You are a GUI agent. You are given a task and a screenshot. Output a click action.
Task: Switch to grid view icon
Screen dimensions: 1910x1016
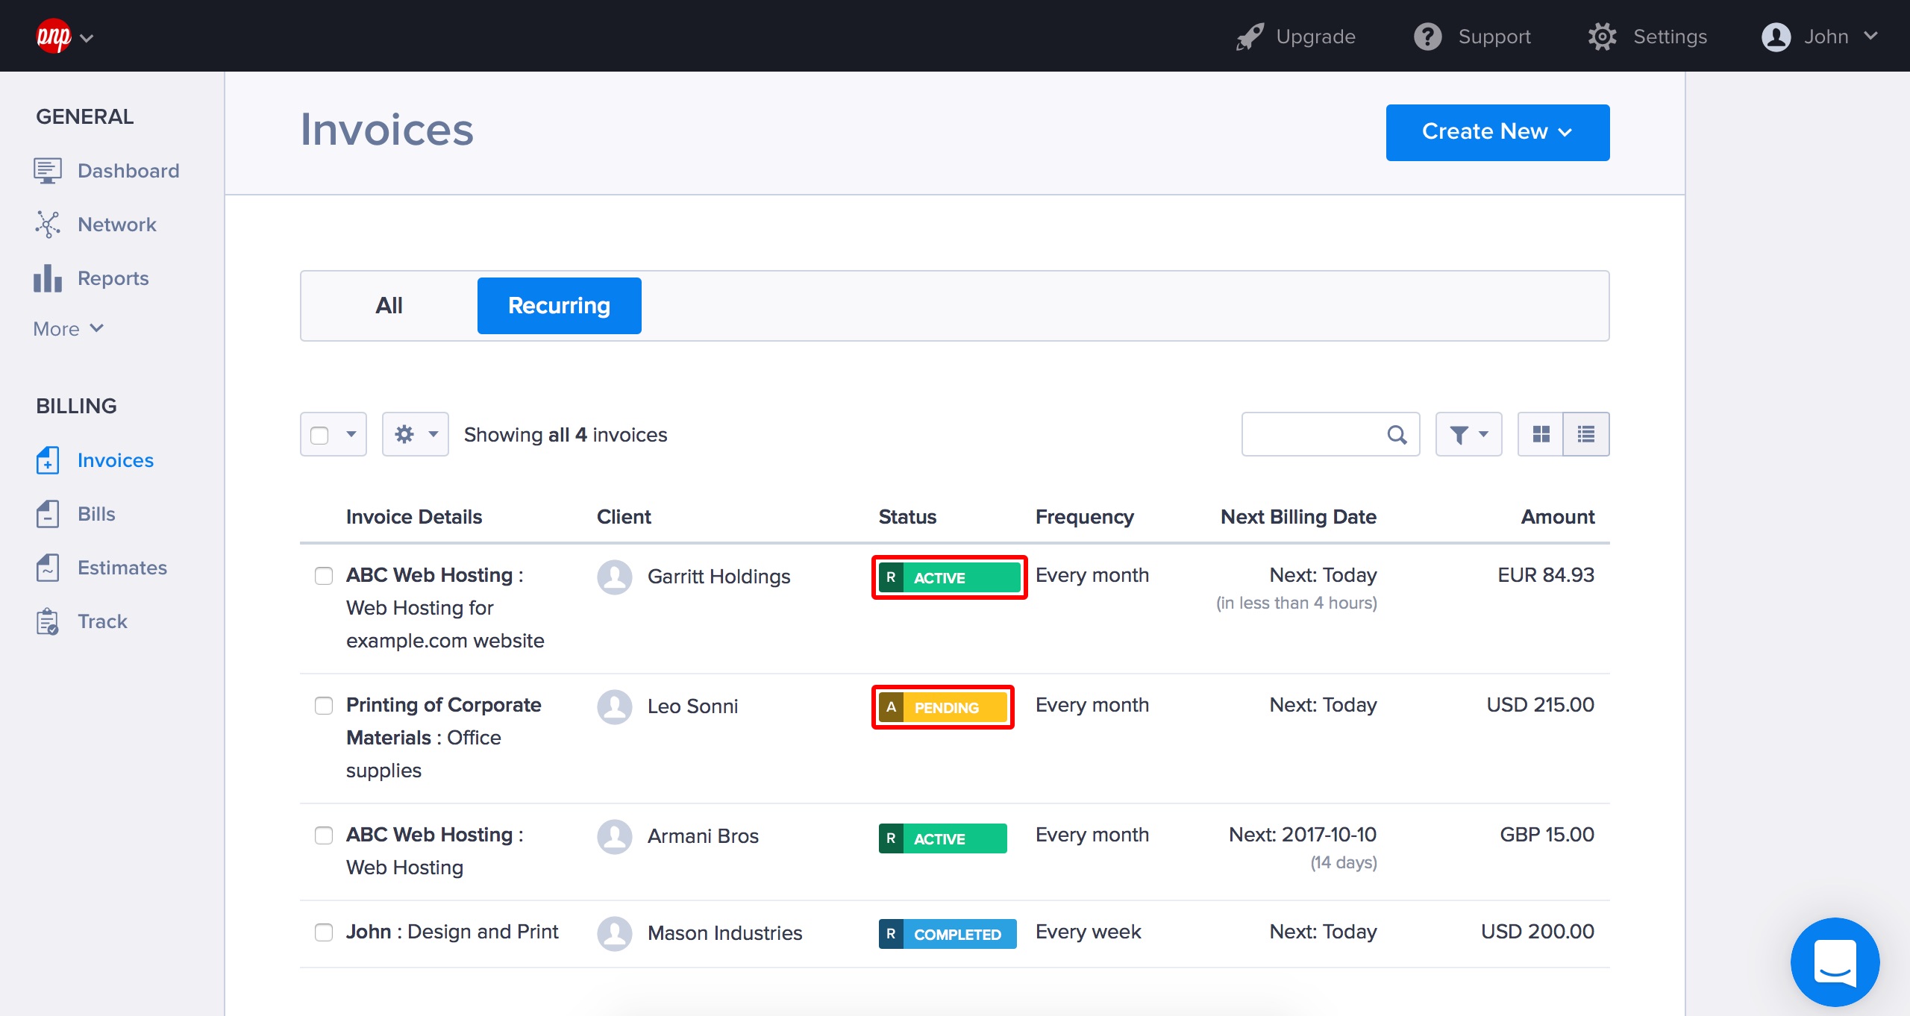[x=1541, y=434]
